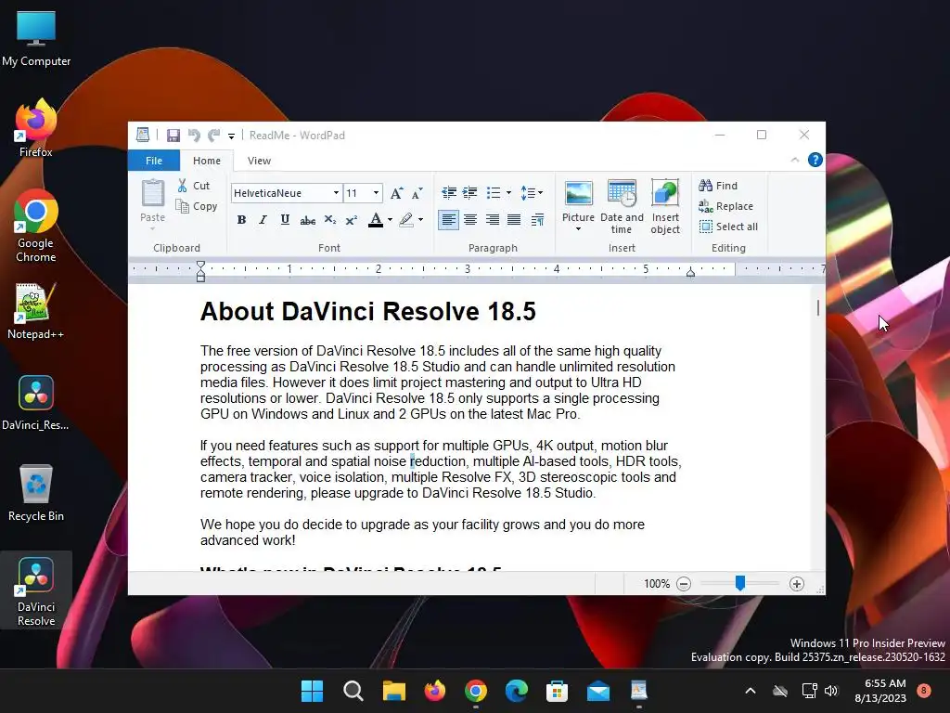Screen dimensions: 950x713
Task: Align text left
Action: 448,219
